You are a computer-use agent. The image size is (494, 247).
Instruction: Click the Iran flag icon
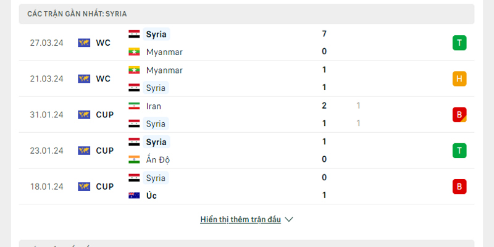click(x=134, y=106)
